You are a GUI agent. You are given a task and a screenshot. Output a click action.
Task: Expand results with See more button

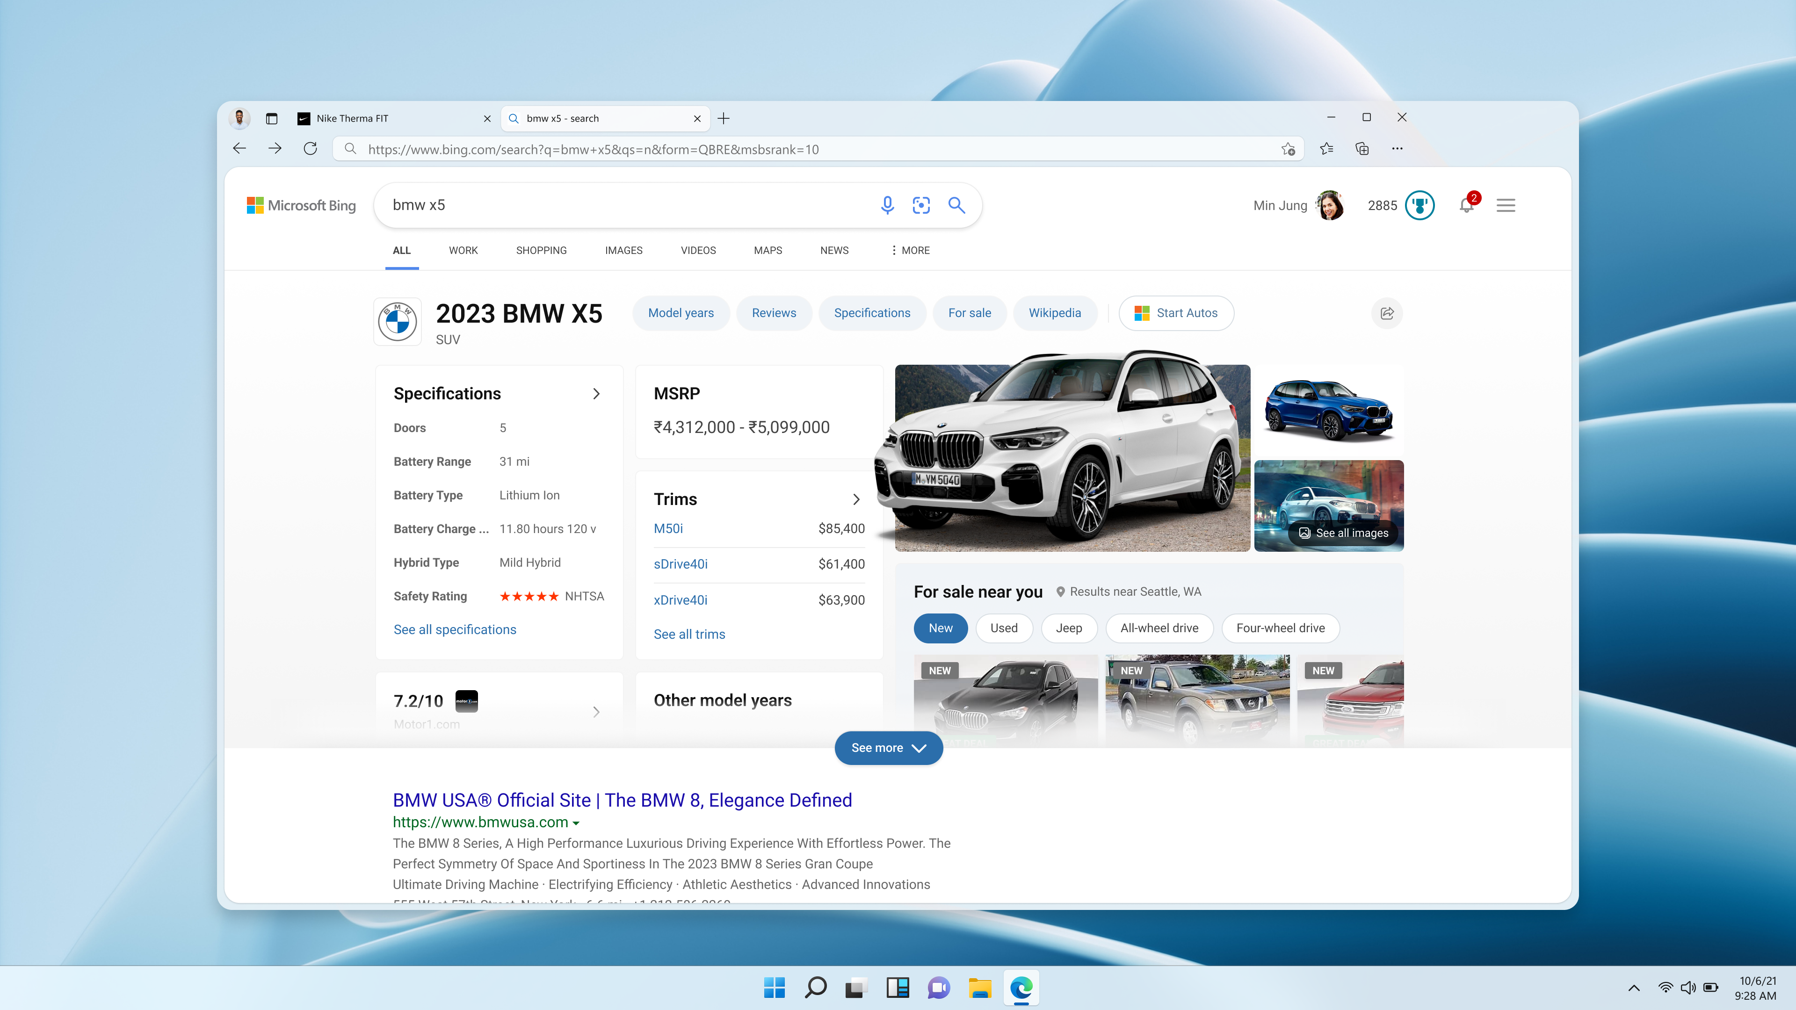pyautogui.click(x=889, y=748)
